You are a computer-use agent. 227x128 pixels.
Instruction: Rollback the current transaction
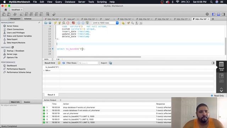coord(83,23)
